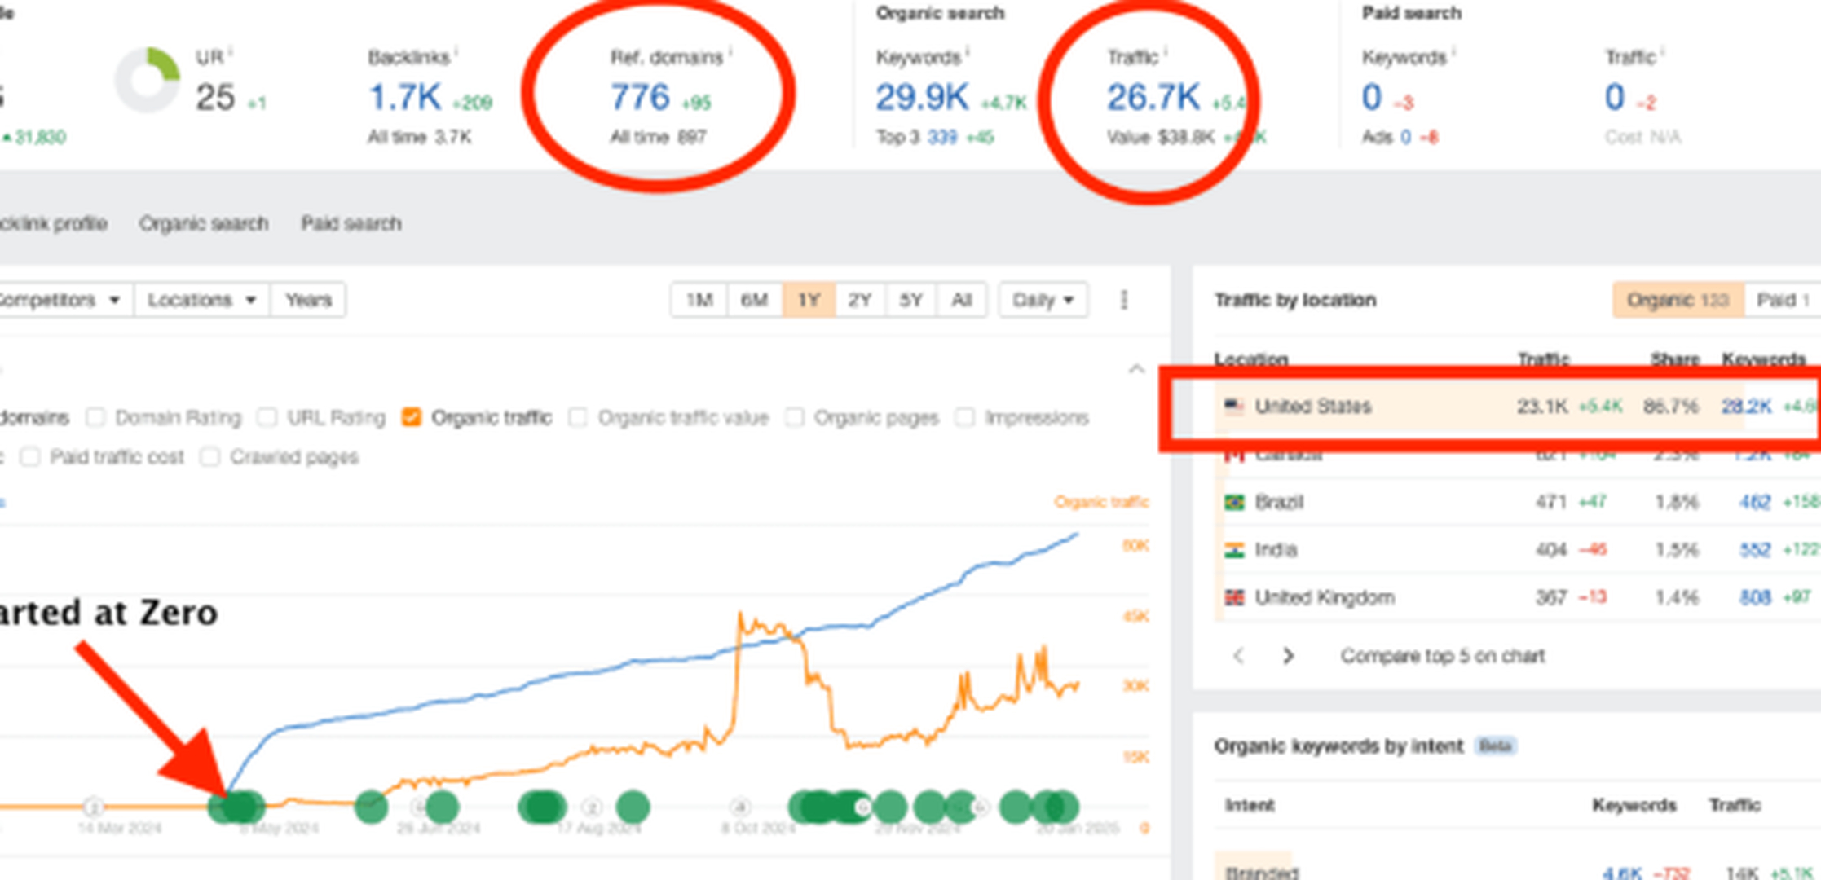The height and width of the screenshot is (880, 1821).
Task: Click the UR donut chart icon
Action: point(147,80)
